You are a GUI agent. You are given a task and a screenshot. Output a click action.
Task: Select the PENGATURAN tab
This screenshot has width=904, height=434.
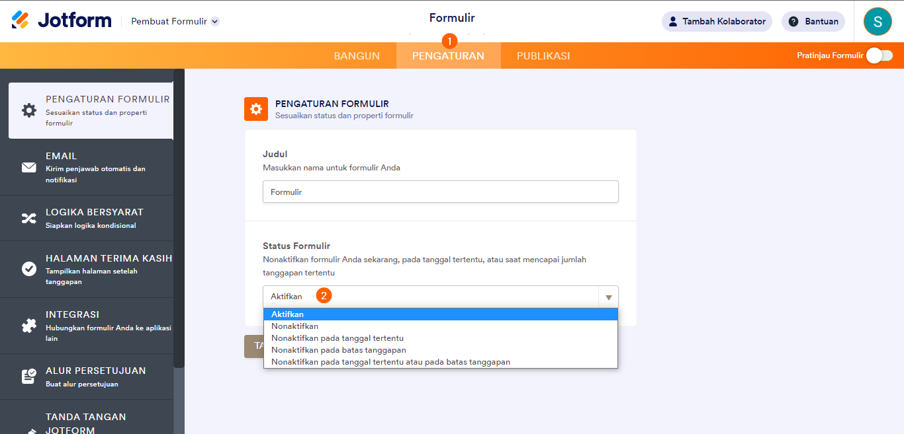pyautogui.click(x=448, y=55)
